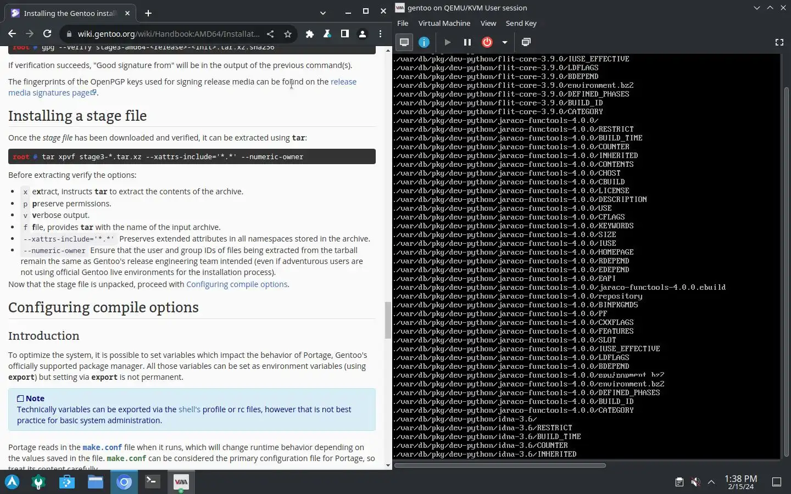Open the Configuring compile options link
The height and width of the screenshot is (494, 791).
[237, 284]
